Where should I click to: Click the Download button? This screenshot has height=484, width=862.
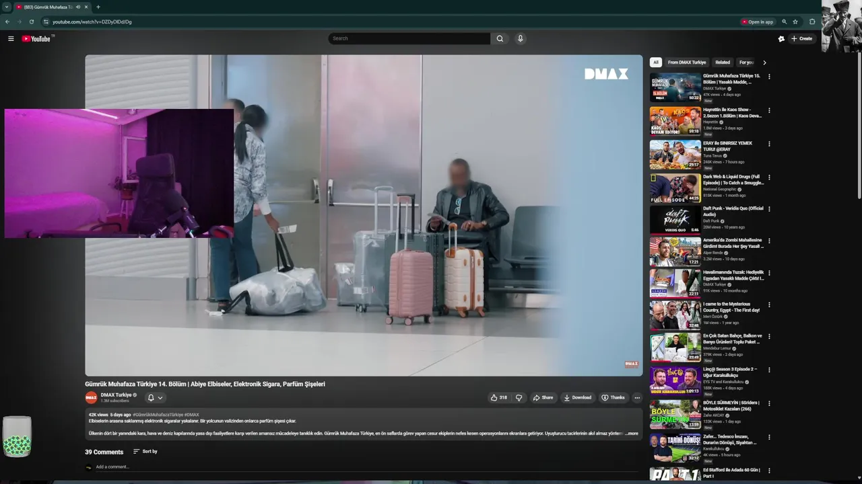(x=578, y=397)
